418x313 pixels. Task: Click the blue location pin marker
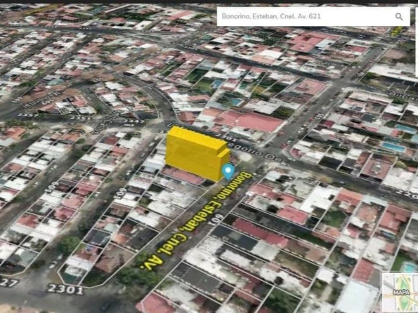click(228, 172)
